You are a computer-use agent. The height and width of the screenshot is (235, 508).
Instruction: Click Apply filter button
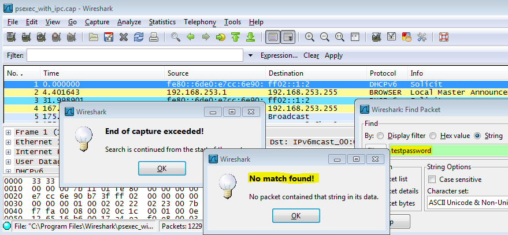click(333, 55)
